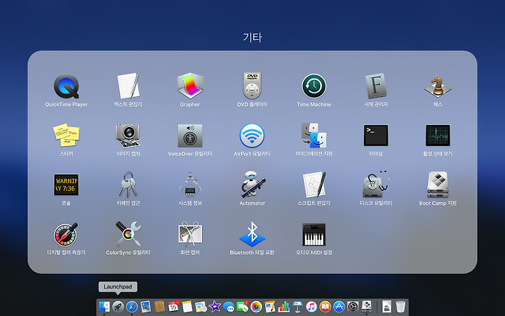
Task: Launch 콘솔 (Console) app
Action: [67, 185]
